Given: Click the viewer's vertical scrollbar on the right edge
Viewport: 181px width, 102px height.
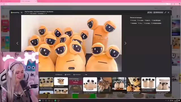Looking at the screenshot, I should [171, 30].
